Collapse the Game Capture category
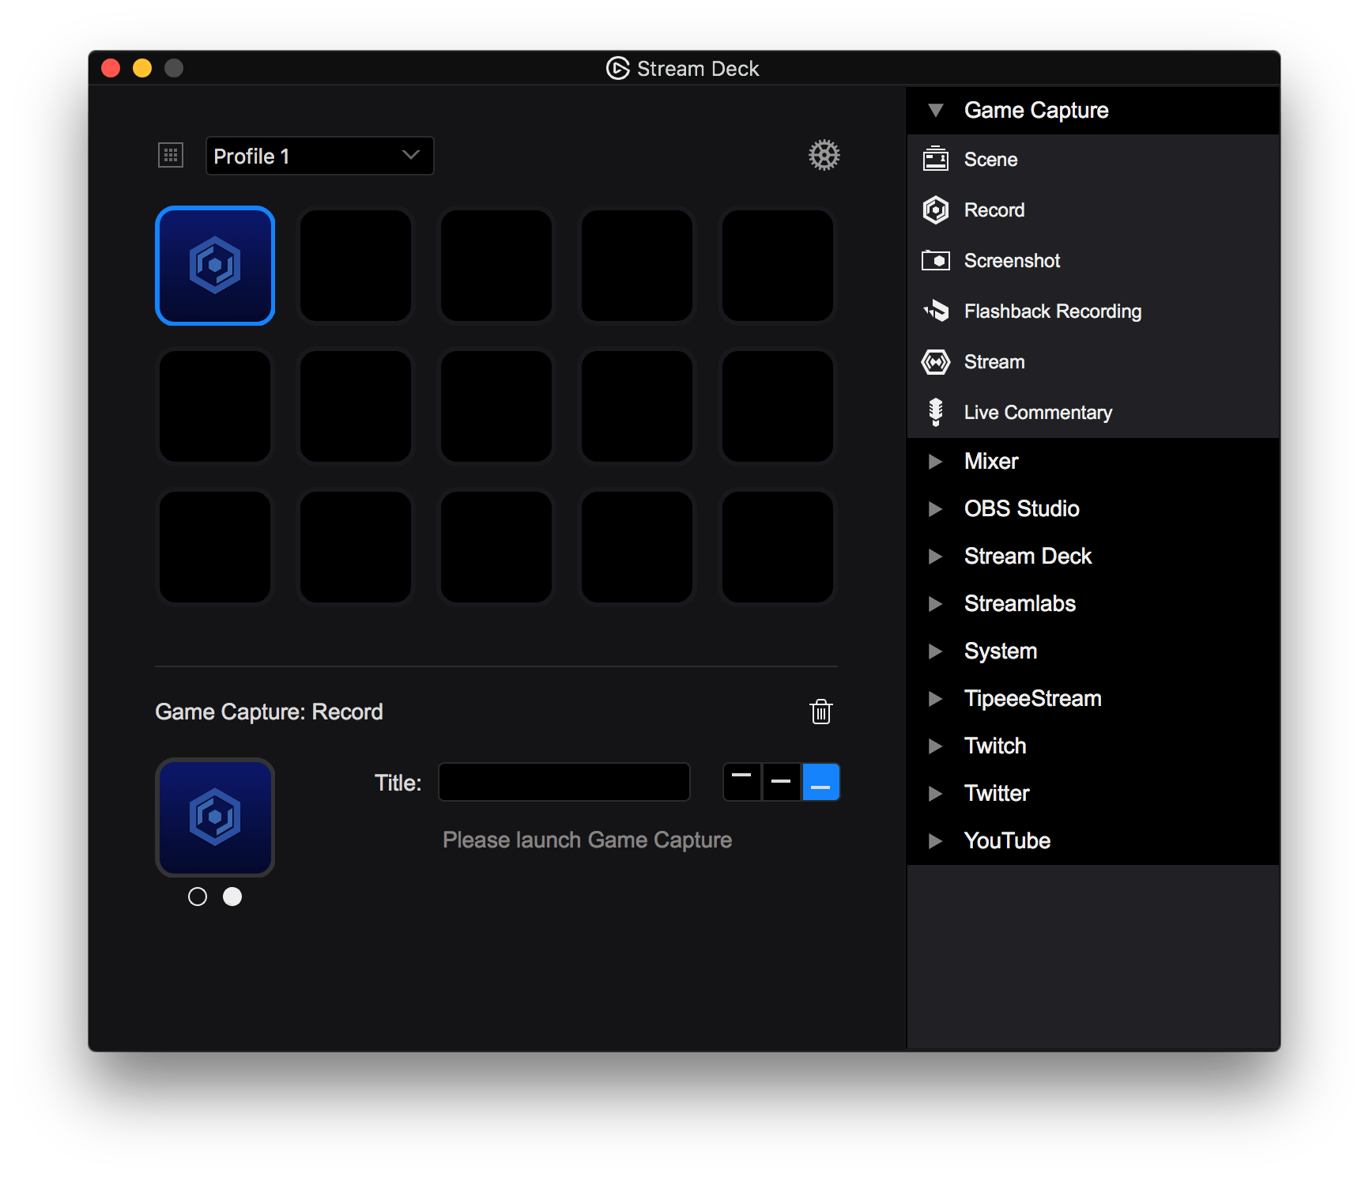The image size is (1369, 1178). tap(937, 110)
